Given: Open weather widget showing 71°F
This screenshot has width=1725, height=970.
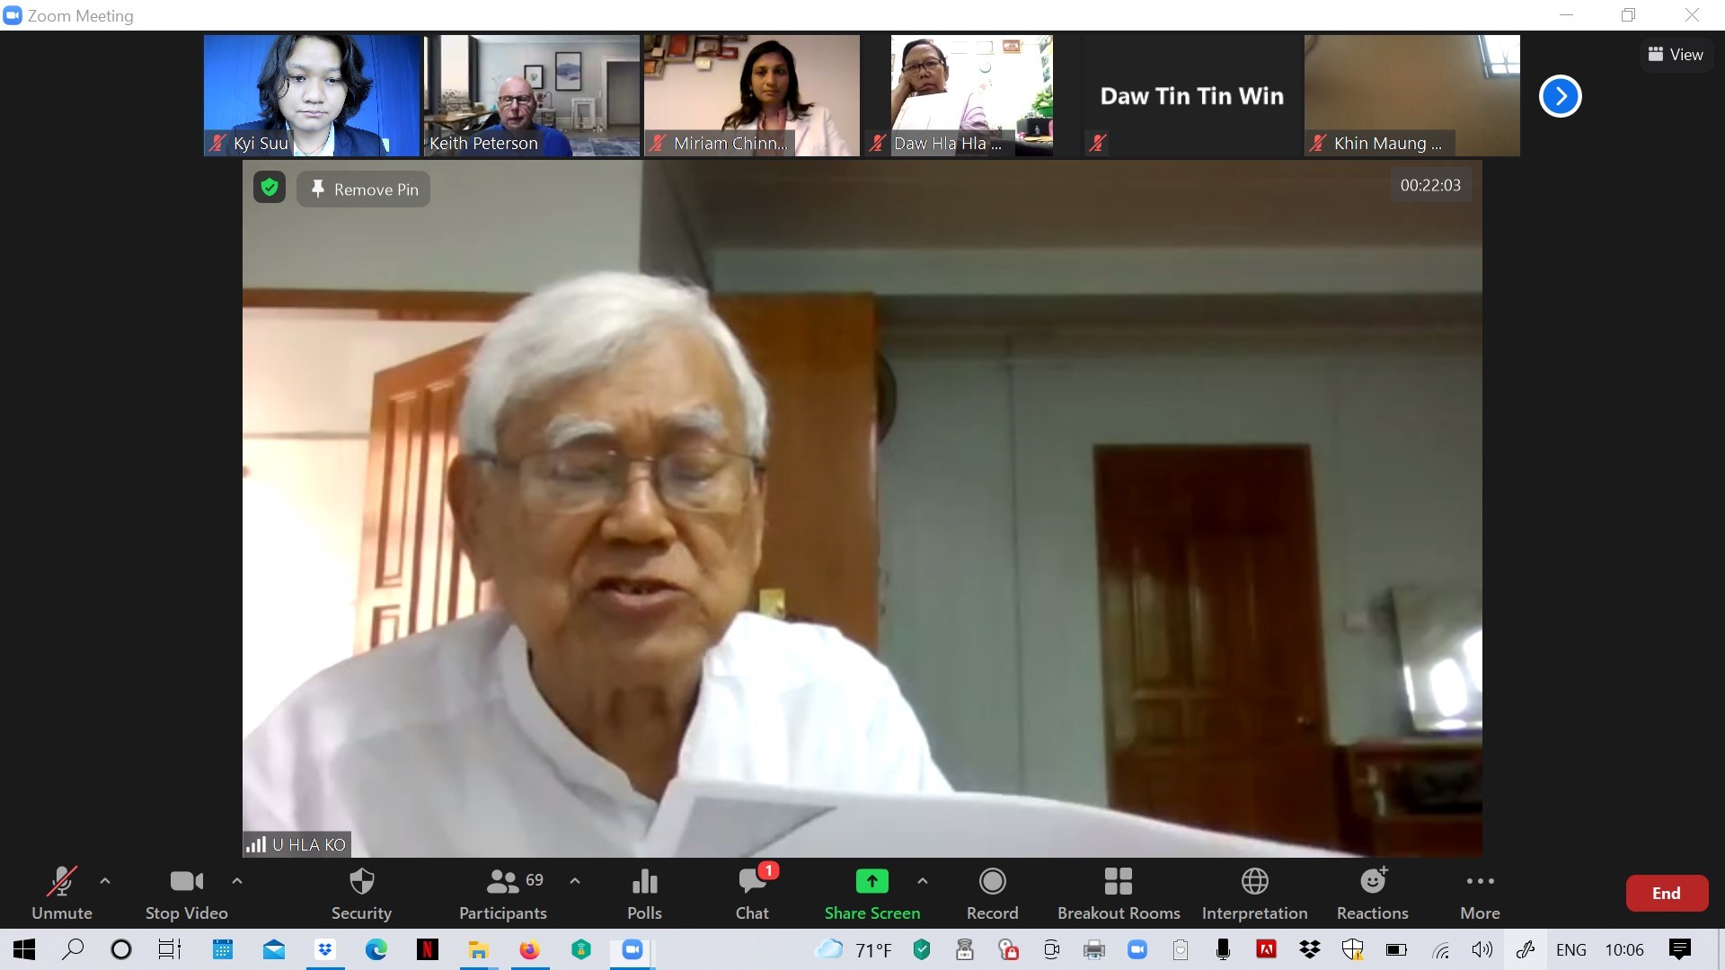Looking at the screenshot, I should pos(854,949).
